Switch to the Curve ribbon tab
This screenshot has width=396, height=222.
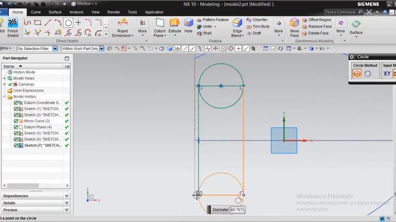pyautogui.click(x=36, y=12)
